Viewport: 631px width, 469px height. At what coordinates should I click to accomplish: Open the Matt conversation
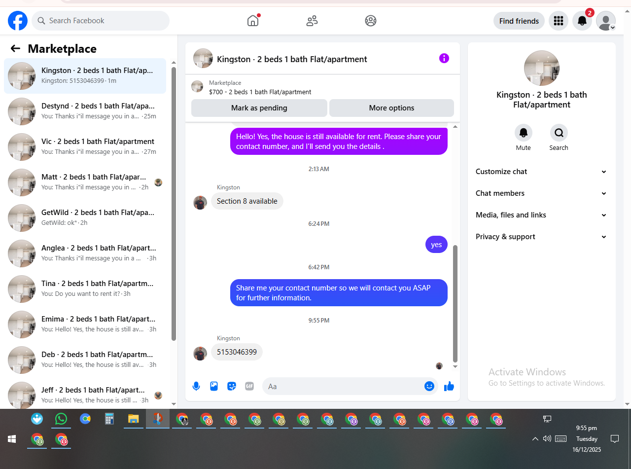[x=85, y=182]
